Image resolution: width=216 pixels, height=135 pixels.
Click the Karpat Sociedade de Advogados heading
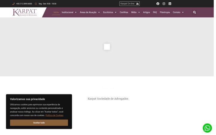(108, 99)
